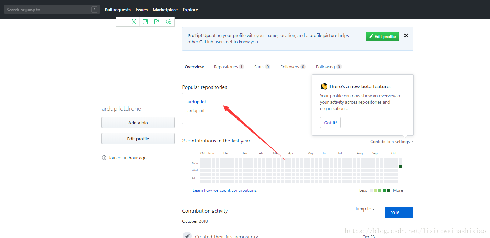This screenshot has width=490, height=238.
Task: Click the floppy disk save icon
Action: coord(145,22)
